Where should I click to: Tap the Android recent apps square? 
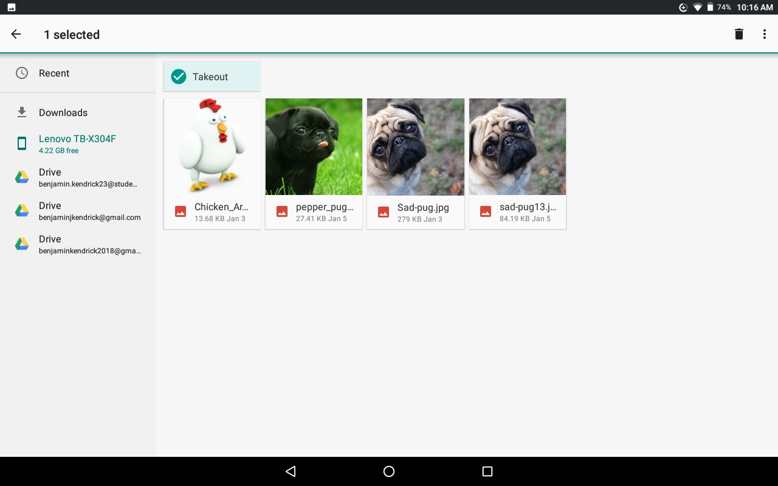[487, 471]
